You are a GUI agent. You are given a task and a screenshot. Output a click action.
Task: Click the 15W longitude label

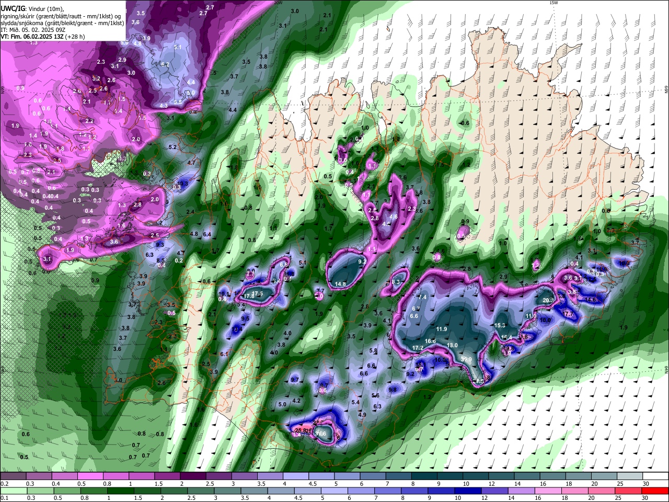554,3
